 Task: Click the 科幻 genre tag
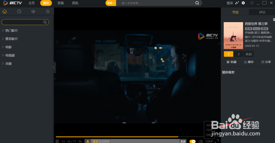coord(256,29)
